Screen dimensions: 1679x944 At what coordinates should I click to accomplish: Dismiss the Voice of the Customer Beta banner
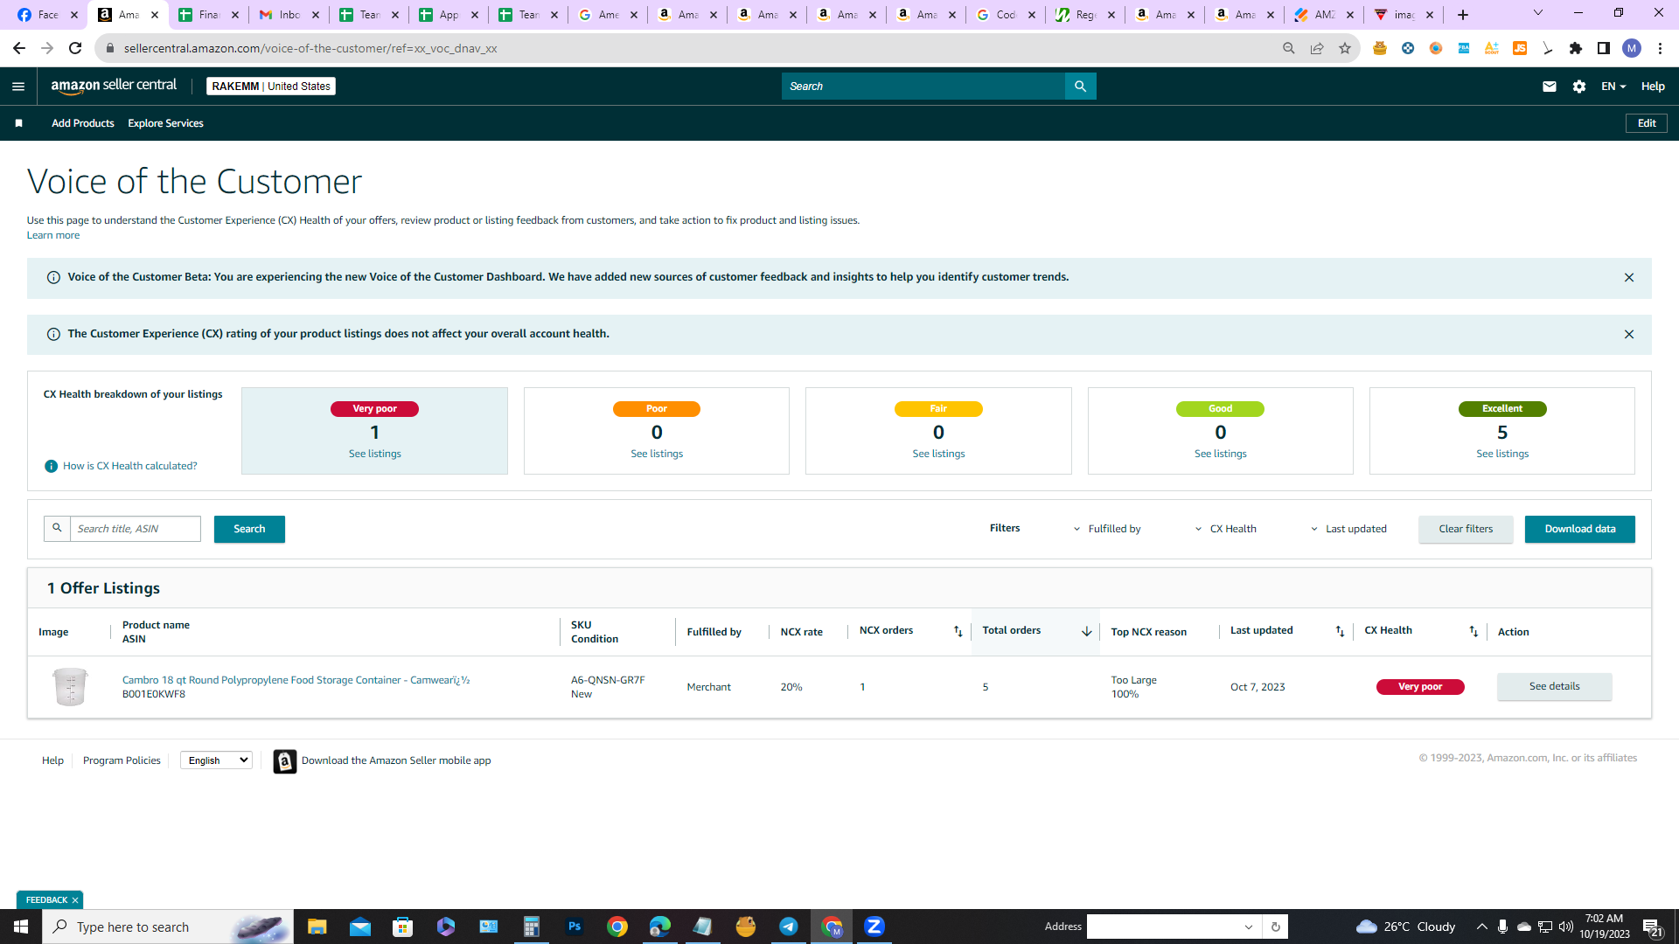1629,278
